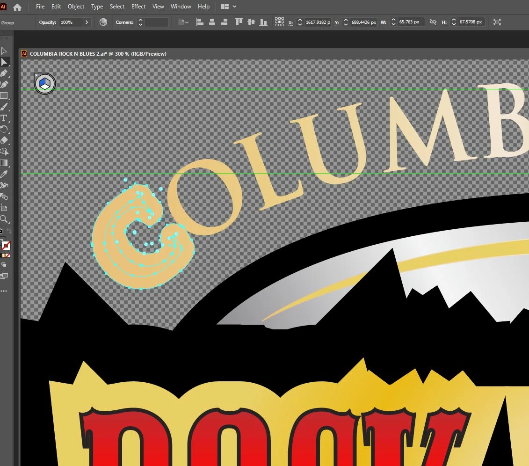The image size is (529, 466).
Task: Align objects to horizontal right
Action: tap(225, 22)
